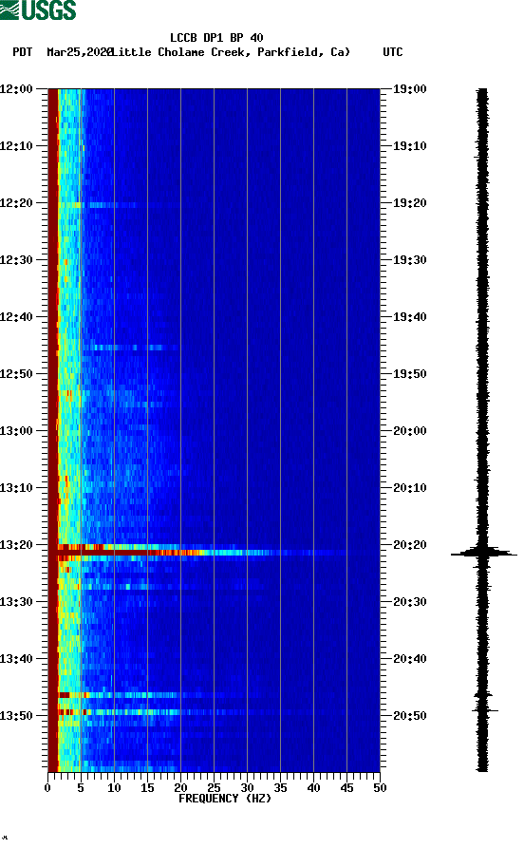Click the "40" frequency axis label
Screen dimensions: 524x848
(x=313, y=788)
